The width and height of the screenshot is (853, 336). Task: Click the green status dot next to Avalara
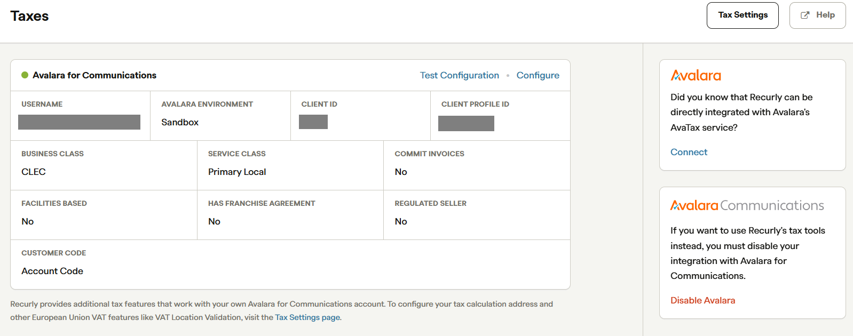25,75
